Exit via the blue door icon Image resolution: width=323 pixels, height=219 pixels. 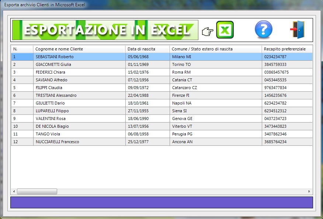[x=297, y=29]
